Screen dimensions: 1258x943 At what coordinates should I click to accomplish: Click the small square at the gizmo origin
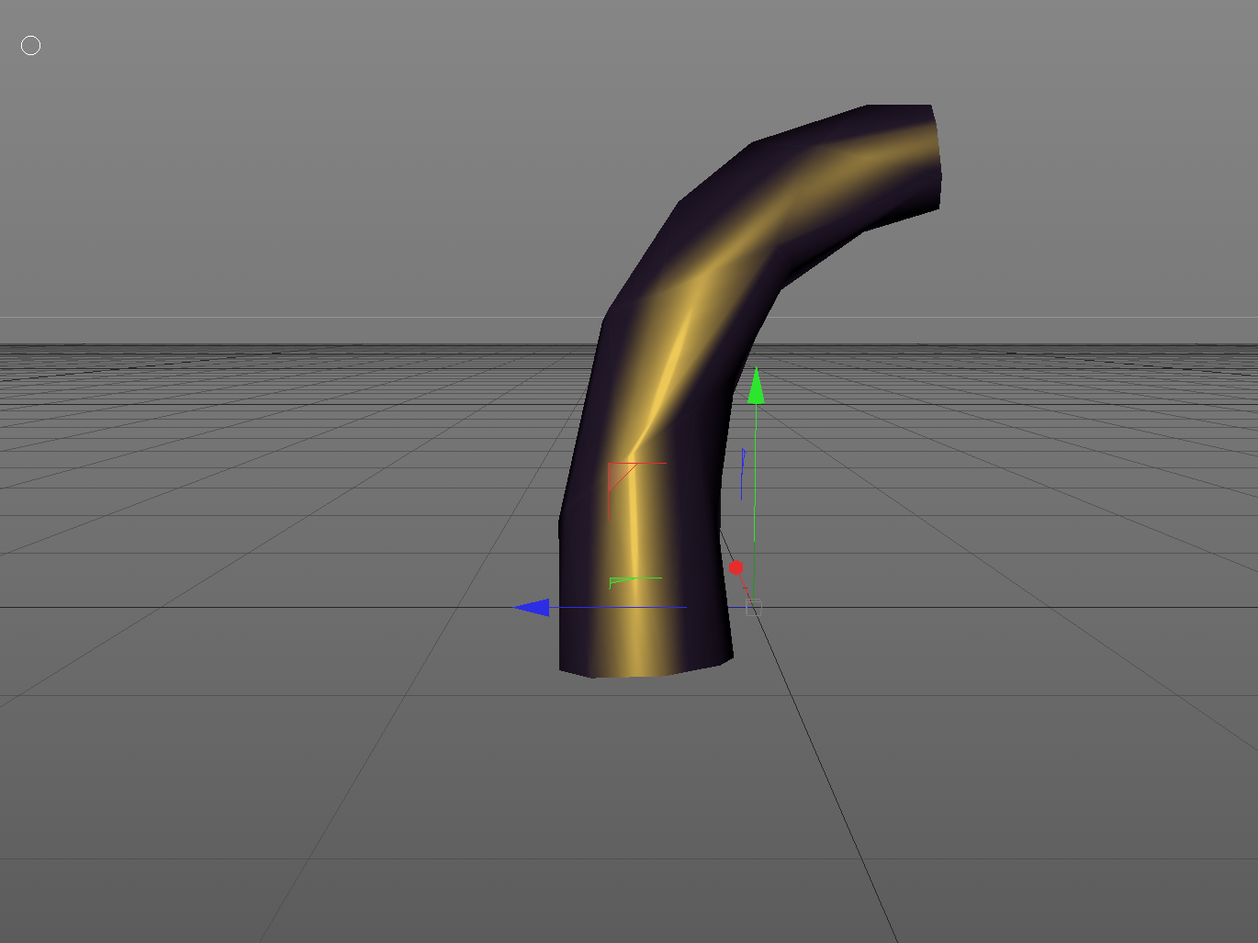(754, 606)
